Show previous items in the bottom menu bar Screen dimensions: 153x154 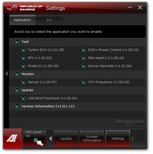pos(50,138)
